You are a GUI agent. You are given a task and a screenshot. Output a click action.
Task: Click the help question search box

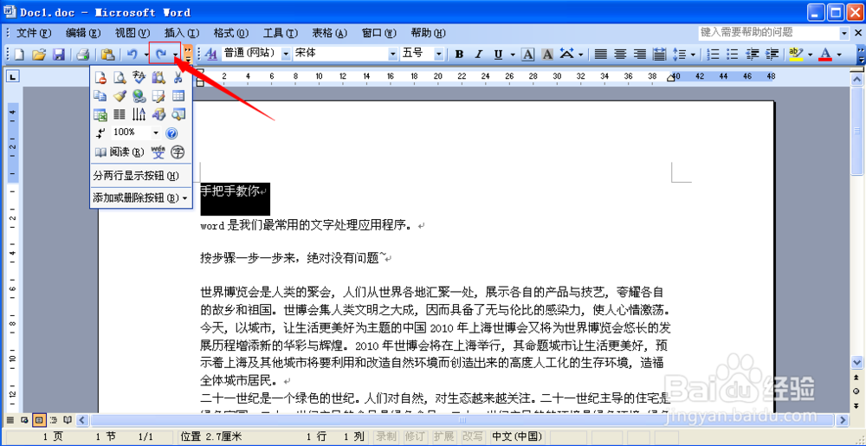coord(768,33)
